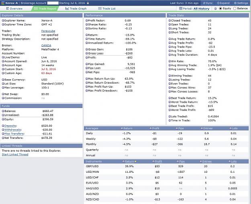251x204 pixels.
Task: Click info icon next to Max Return Drawdown
Action: pyautogui.click(x=87, y=83)
